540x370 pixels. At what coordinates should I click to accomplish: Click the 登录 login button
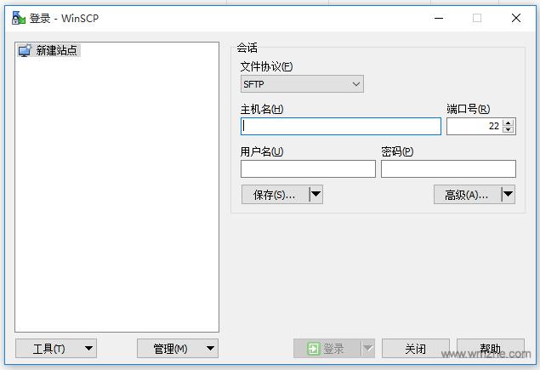(327, 348)
